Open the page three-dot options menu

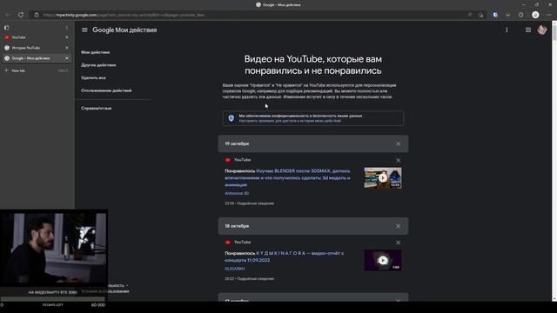click(507, 30)
